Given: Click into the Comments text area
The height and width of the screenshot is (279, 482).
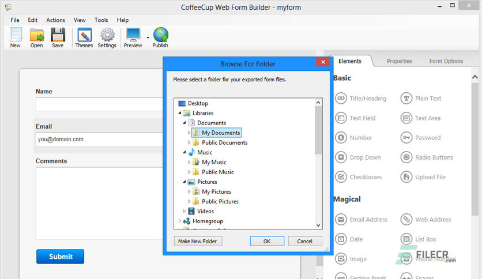Looking at the screenshot, I should pos(99,203).
